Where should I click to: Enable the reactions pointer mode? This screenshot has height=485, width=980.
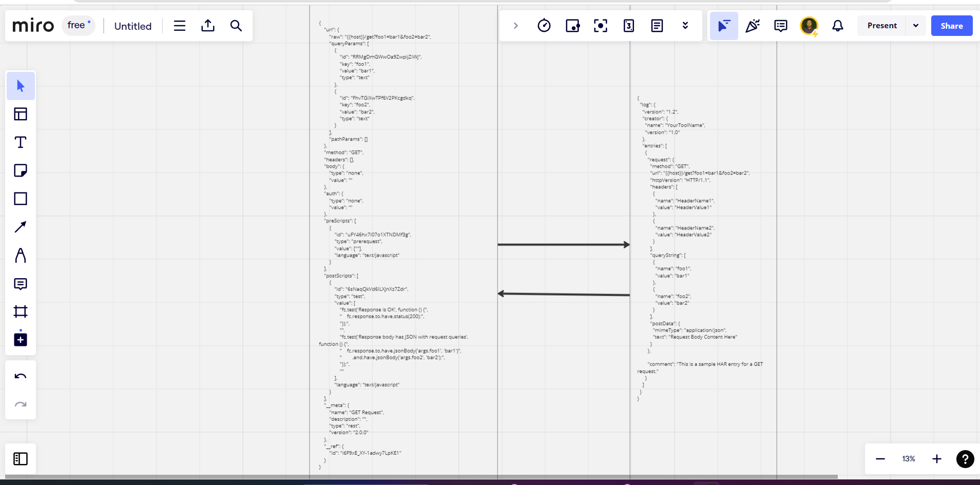752,25
